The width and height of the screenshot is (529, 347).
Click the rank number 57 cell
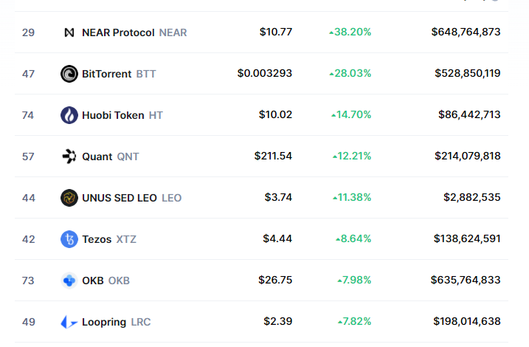[28, 157]
